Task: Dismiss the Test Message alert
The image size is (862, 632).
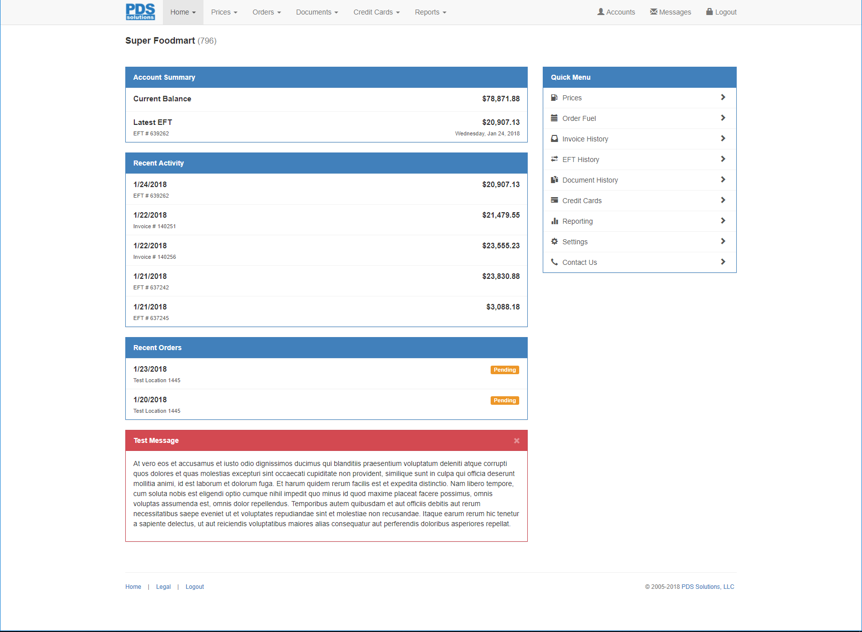Action: click(x=516, y=440)
